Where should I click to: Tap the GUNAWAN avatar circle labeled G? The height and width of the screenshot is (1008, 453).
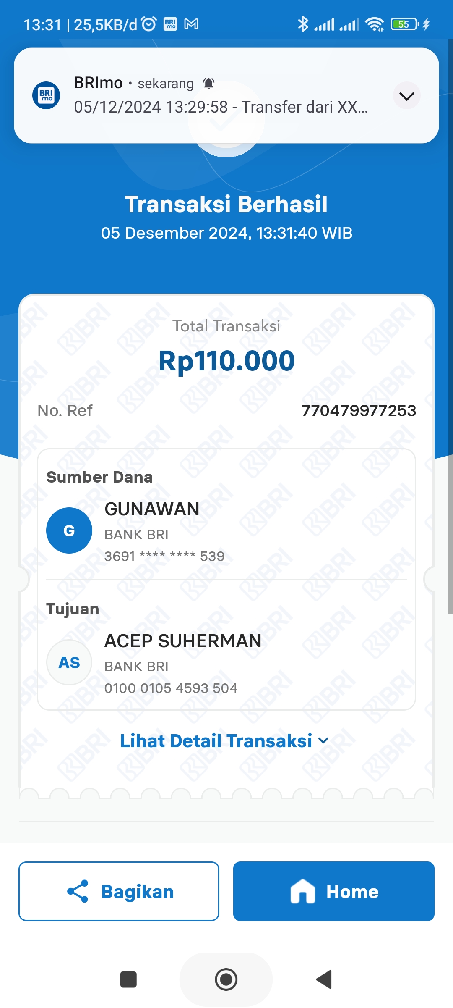pyautogui.click(x=69, y=530)
